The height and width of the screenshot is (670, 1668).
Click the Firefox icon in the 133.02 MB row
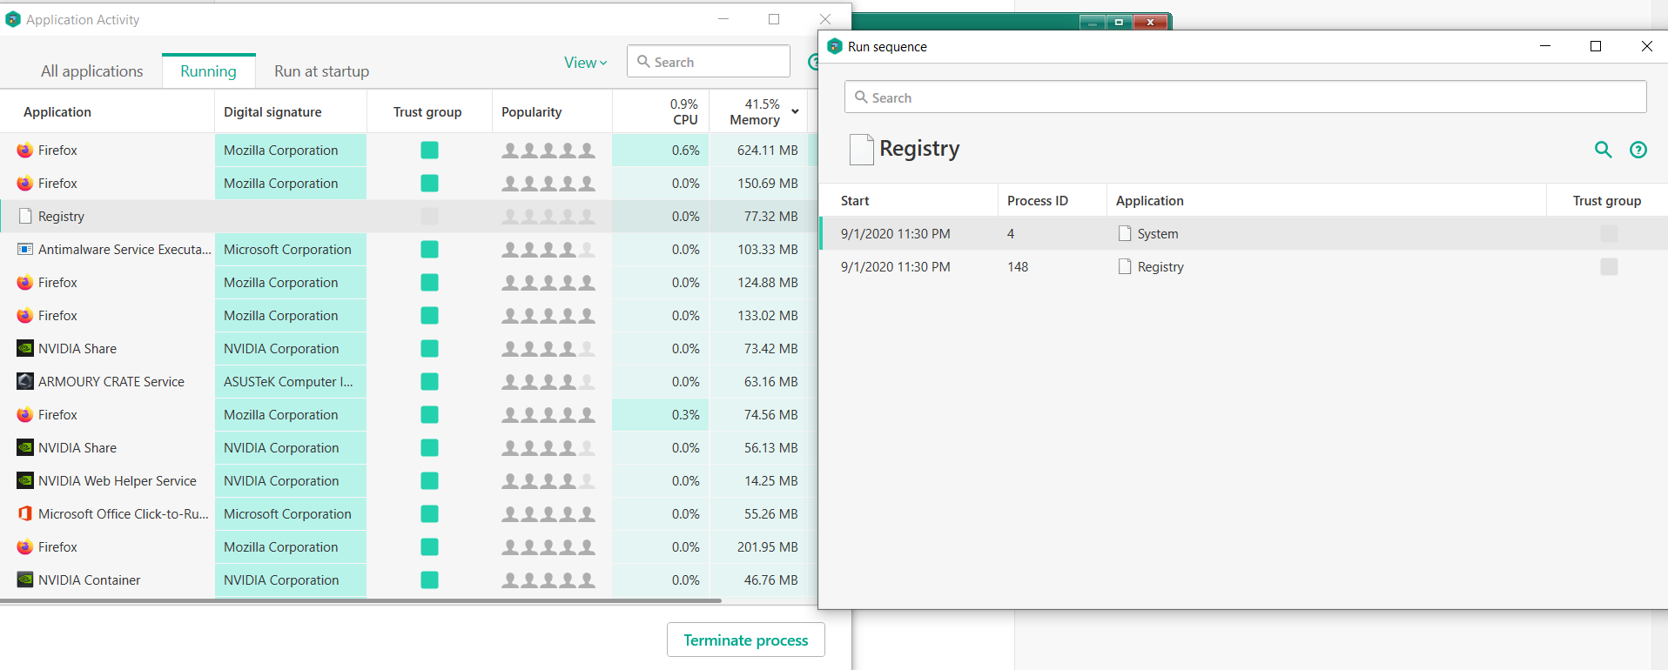point(25,316)
